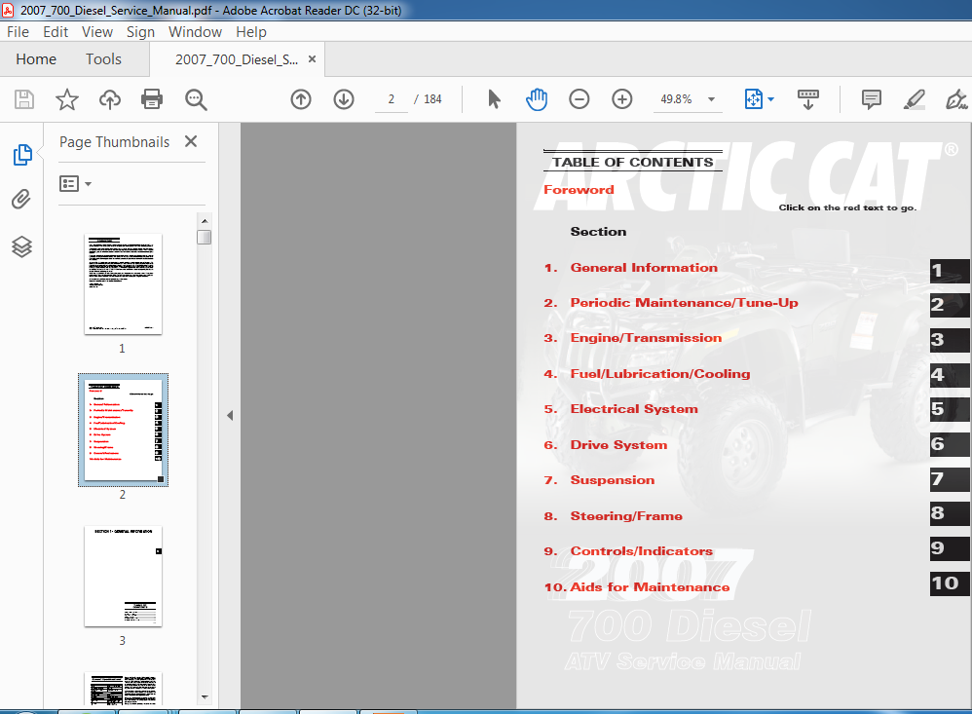972x714 pixels.
Task: Click the thumbnail panel scroll up arrow
Action: point(205,221)
